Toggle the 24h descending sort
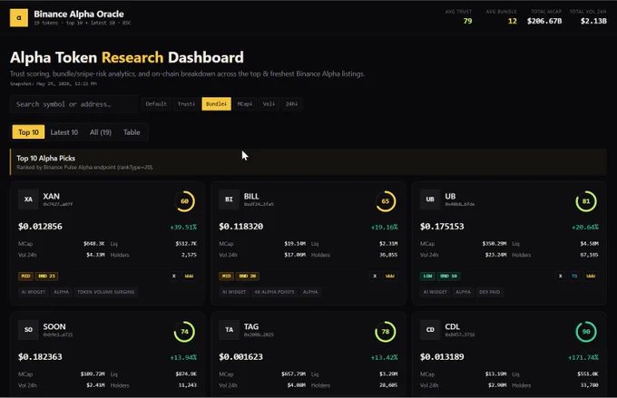The image size is (617, 398). click(x=291, y=104)
